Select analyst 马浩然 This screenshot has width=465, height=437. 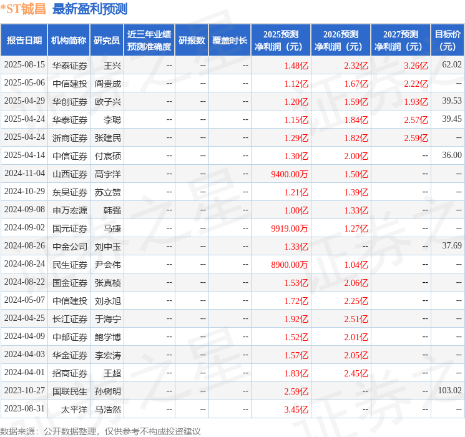coord(108,410)
